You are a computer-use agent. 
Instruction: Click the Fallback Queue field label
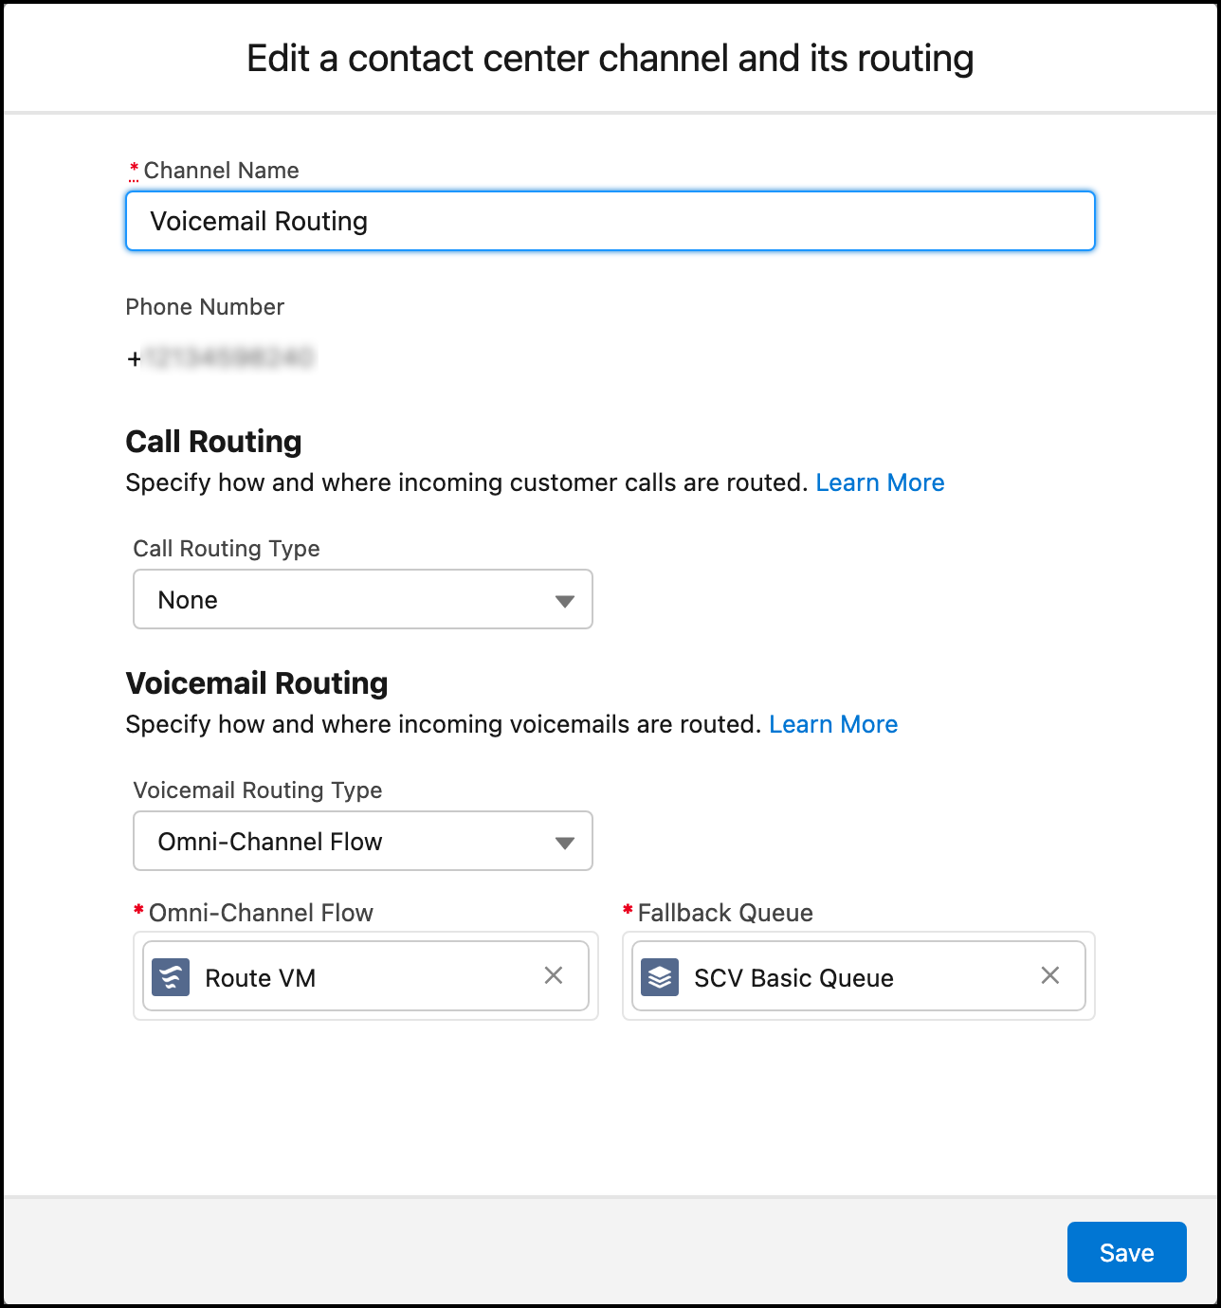click(725, 913)
